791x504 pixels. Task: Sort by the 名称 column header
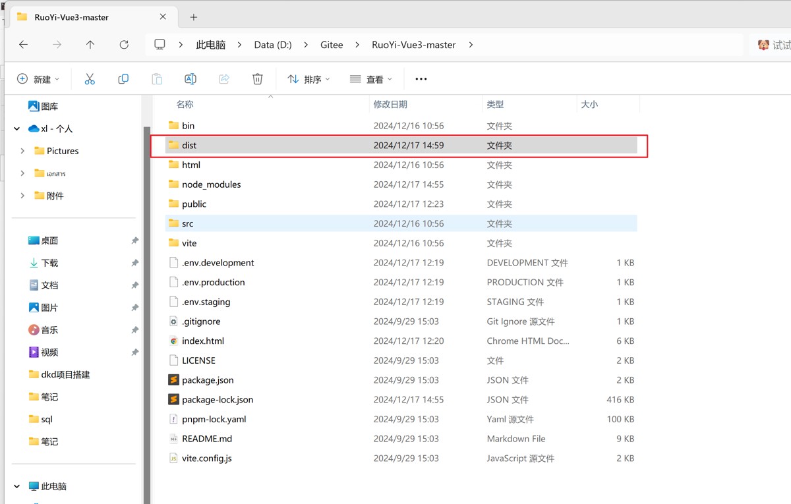(185, 104)
